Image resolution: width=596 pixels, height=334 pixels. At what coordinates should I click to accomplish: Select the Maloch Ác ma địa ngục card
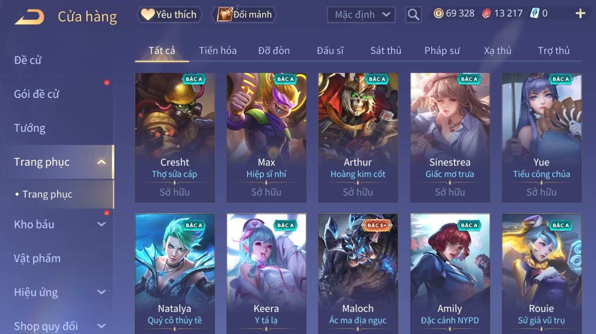pos(358,274)
